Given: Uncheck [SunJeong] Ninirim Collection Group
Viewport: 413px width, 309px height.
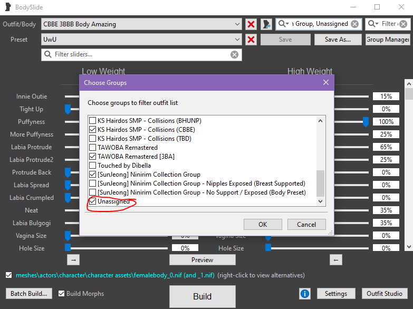Looking at the screenshot, I should pos(92,175).
